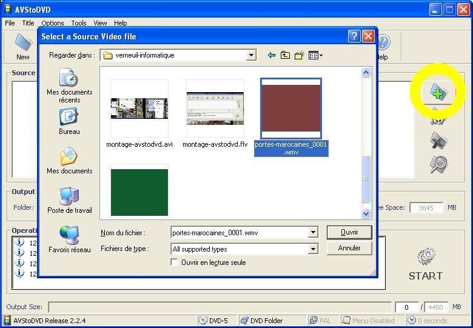Image resolution: width=473 pixels, height=328 pixels.
Task: Click the Annuler button
Action: [349, 248]
